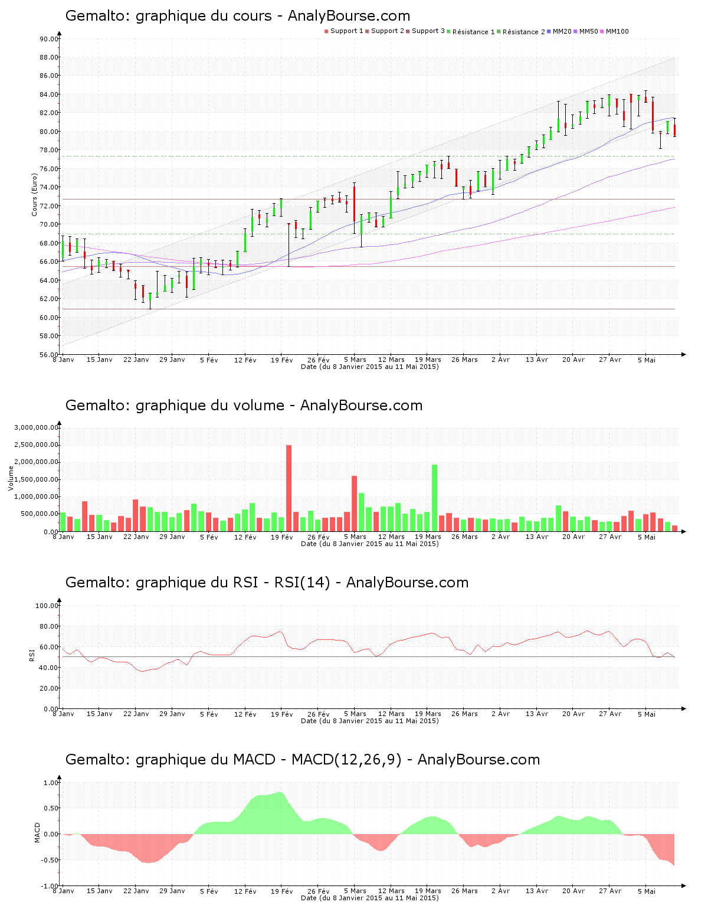The height and width of the screenshot is (915, 708).
Task: Click the purple MM50 legend swatch
Action: click(576, 31)
